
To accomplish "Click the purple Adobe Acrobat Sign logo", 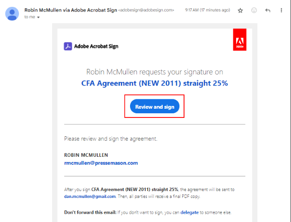I will [x=68, y=46].
